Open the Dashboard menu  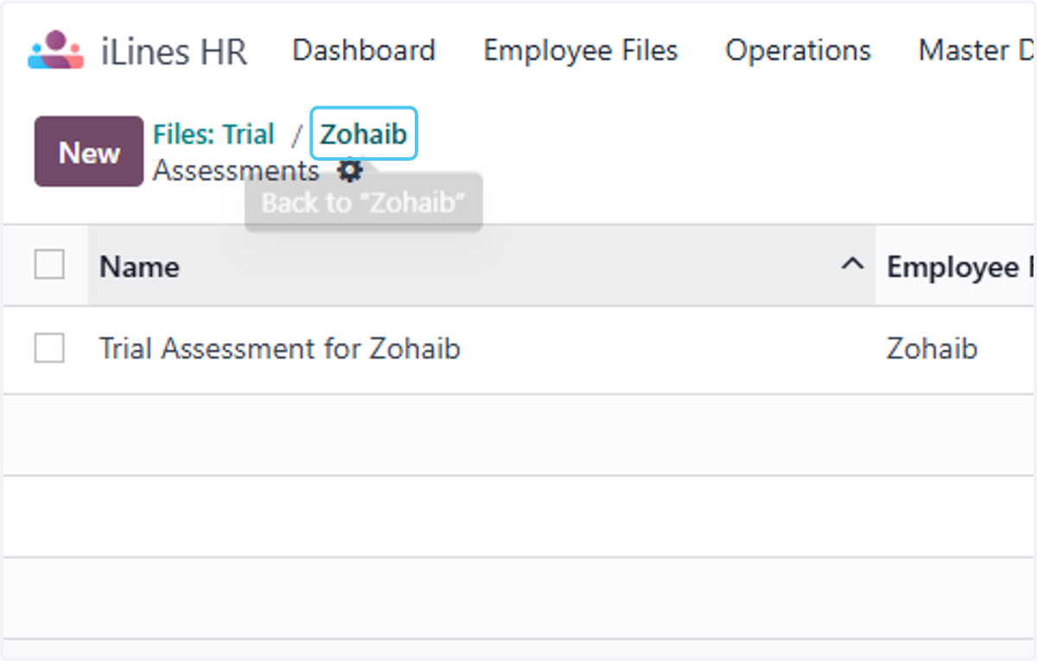point(364,51)
